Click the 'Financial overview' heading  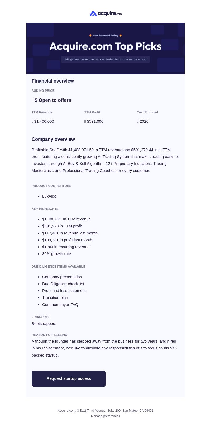[53, 81]
